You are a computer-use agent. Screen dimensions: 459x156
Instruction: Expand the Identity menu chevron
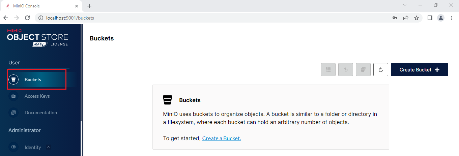click(x=48, y=147)
